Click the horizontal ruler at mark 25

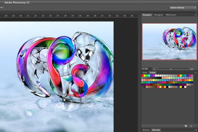58,16
